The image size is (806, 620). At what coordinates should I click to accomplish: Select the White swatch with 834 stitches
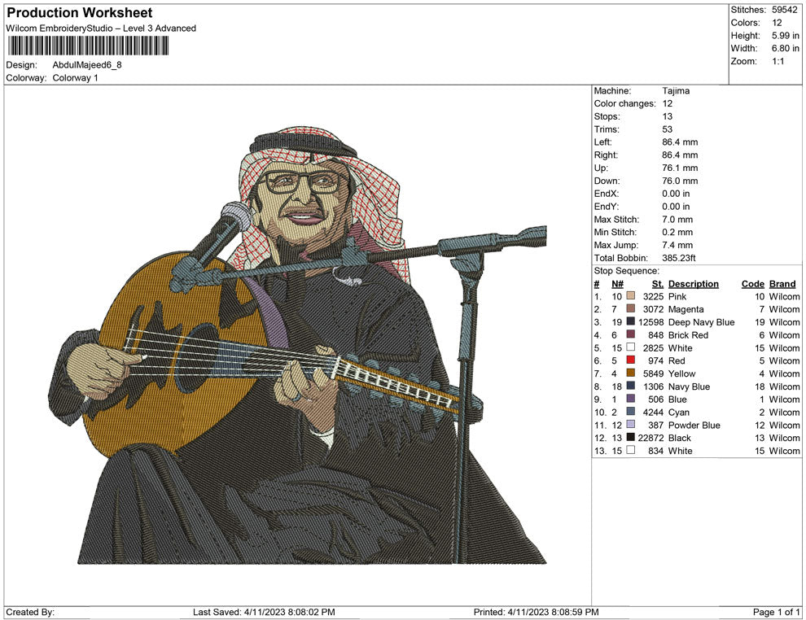[x=631, y=450]
